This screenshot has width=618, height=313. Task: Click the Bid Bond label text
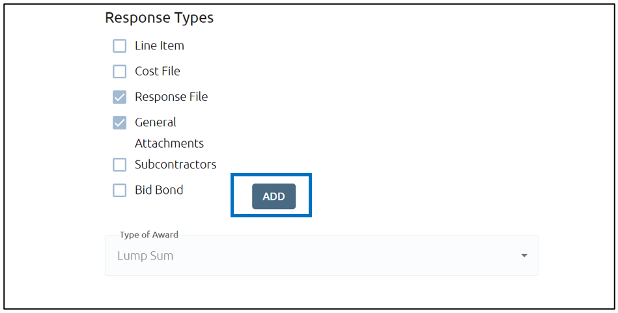click(x=159, y=190)
